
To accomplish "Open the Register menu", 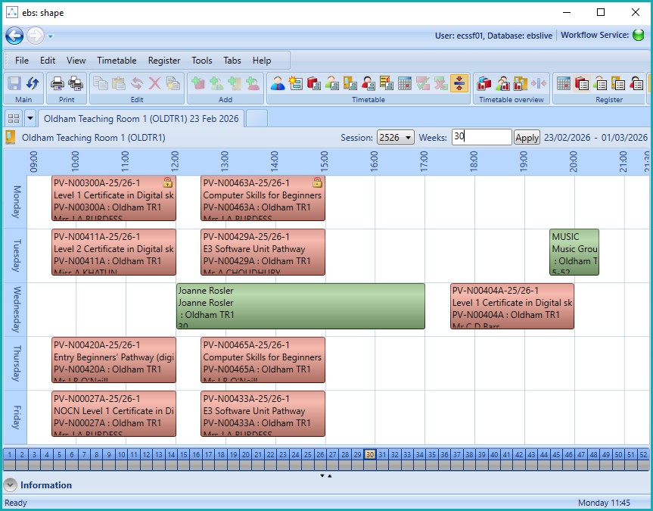I will [164, 61].
